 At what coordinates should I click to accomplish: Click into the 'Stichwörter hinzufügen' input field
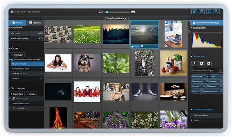coord(205,70)
